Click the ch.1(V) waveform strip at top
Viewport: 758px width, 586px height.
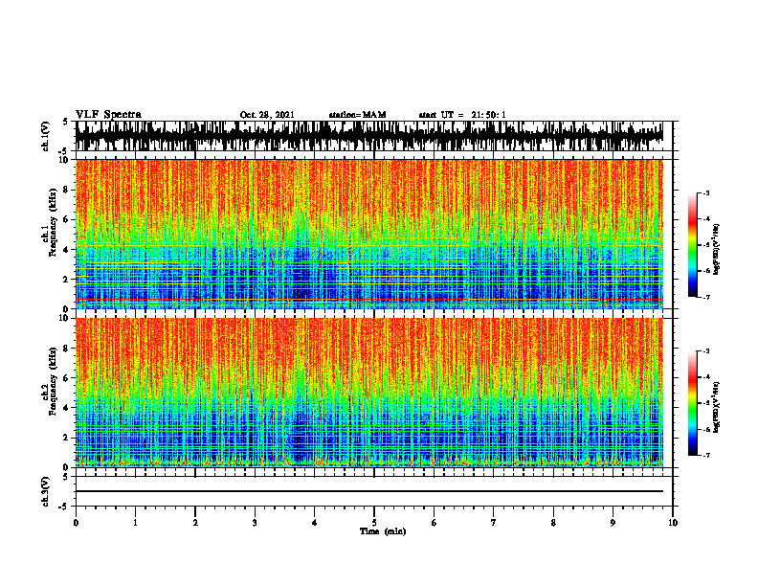pyautogui.click(x=369, y=136)
